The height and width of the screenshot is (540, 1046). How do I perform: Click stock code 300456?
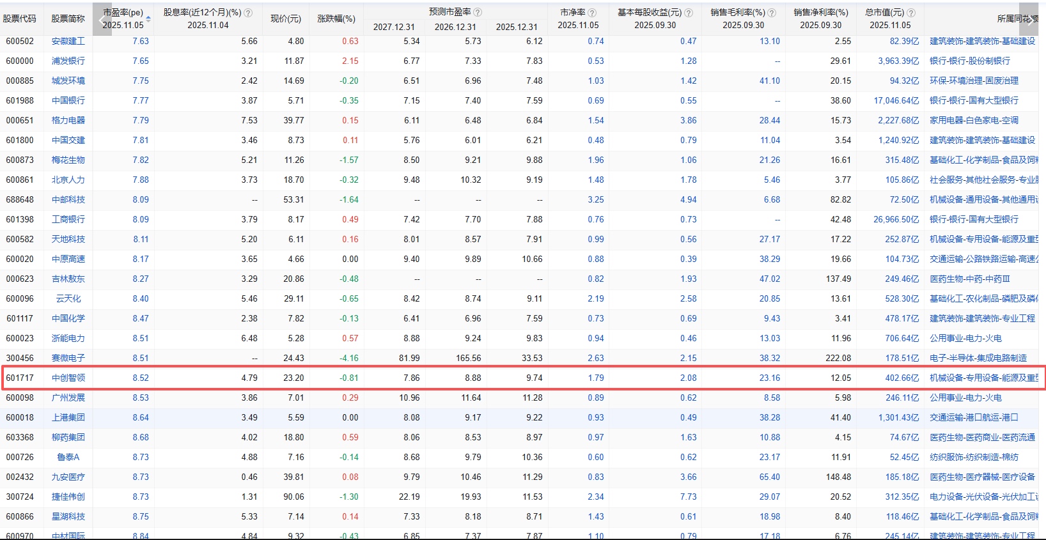[20, 358]
